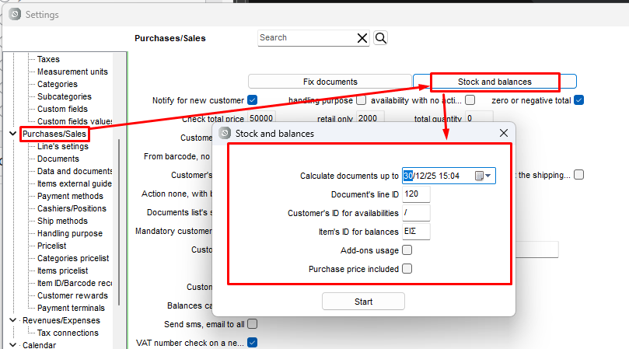Click the Stock and balances dialog icon

(225, 133)
